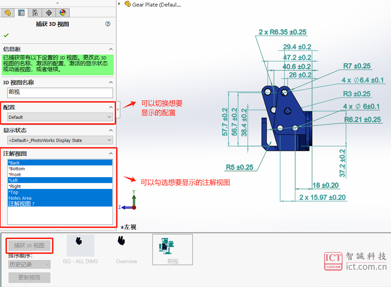Screen dimensions: 391x287
Task: Click the blue Gear Plate 3D model
Action: point(287,119)
